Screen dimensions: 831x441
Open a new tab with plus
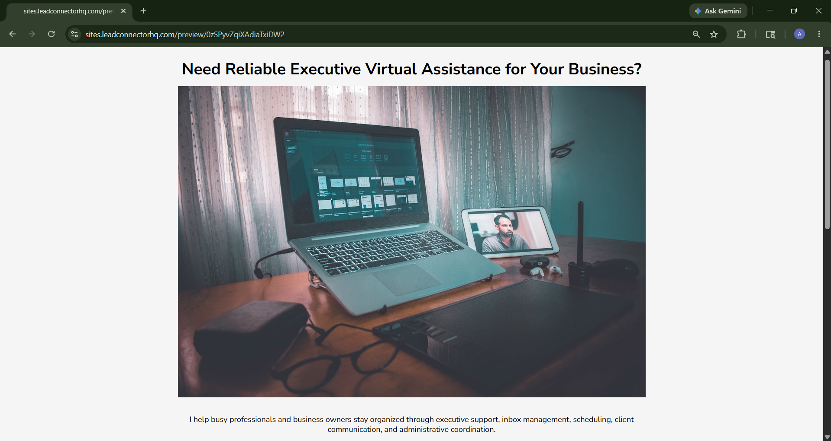tap(143, 11)
